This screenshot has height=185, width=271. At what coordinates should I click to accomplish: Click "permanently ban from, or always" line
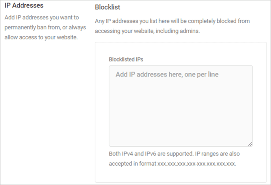click(45, 27)
